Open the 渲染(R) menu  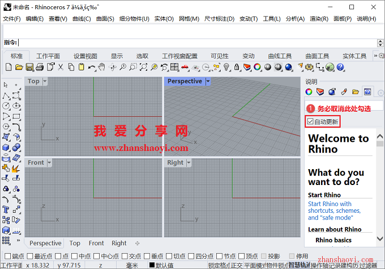pos(319,19)
